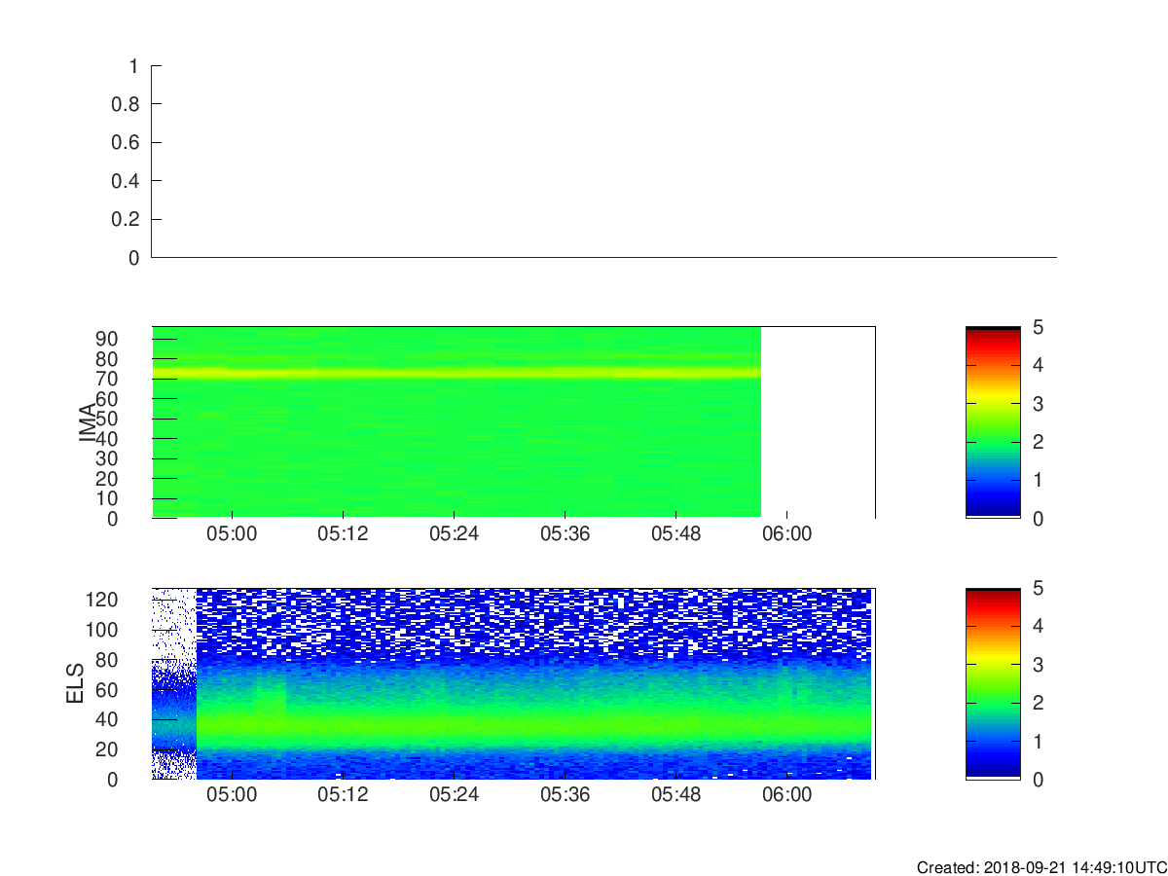Click the IMA panel color scale bar
Screen dimensions: 1168x876
click(993, 422)
